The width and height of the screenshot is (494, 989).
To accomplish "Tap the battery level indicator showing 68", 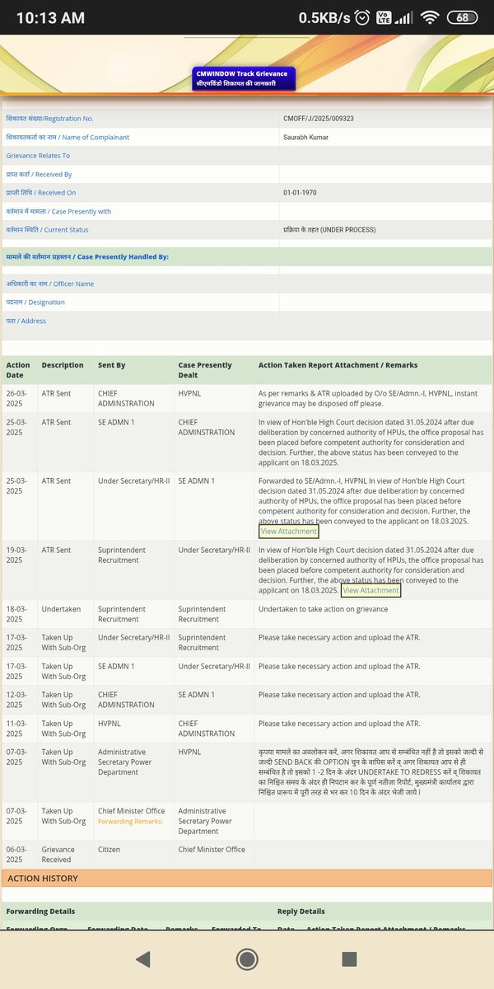I will tap(463, 17).
